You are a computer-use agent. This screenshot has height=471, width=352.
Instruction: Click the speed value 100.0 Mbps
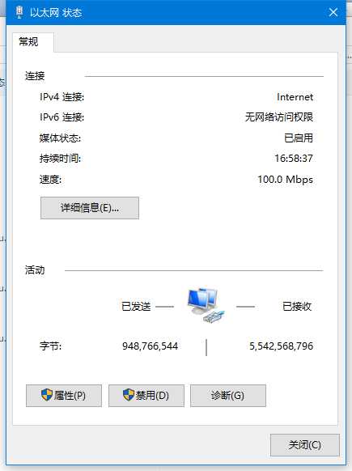pos(286,180)
